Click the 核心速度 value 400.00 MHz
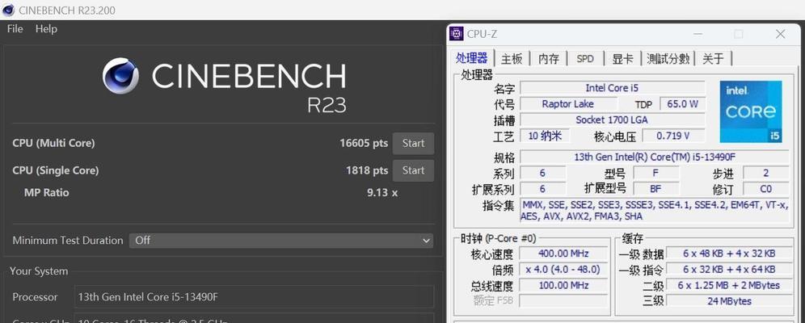Image resolution: width=805 pixels, height=323 pixels. click(x=563, y=254)
